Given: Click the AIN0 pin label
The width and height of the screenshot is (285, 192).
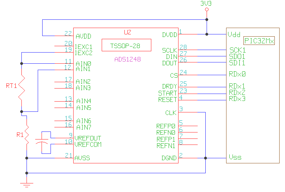Looking at the screenshot, I should [83, 64].
